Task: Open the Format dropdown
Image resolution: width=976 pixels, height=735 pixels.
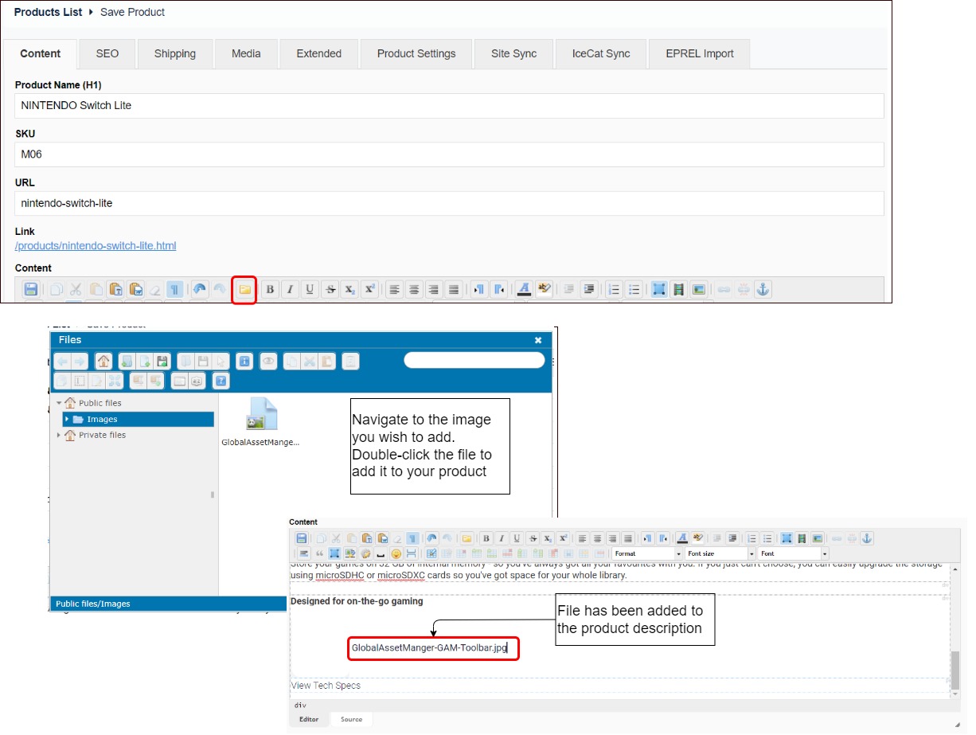Action: point(647,553)
